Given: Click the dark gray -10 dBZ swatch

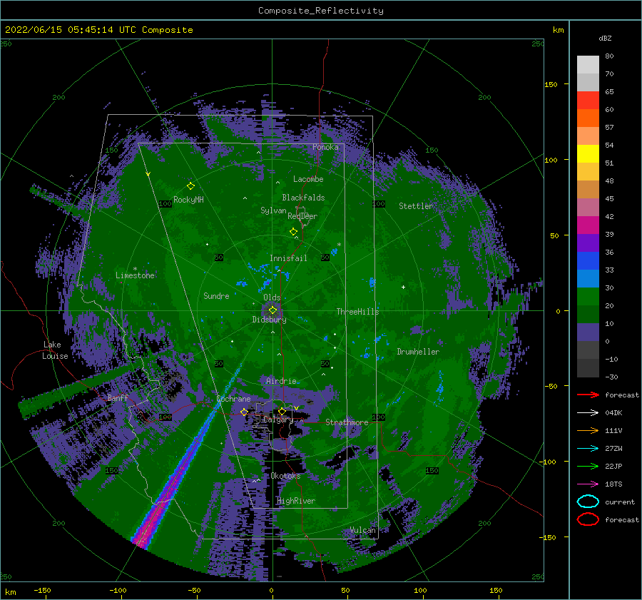Looking at the screenshot, I should click(588, 368).
